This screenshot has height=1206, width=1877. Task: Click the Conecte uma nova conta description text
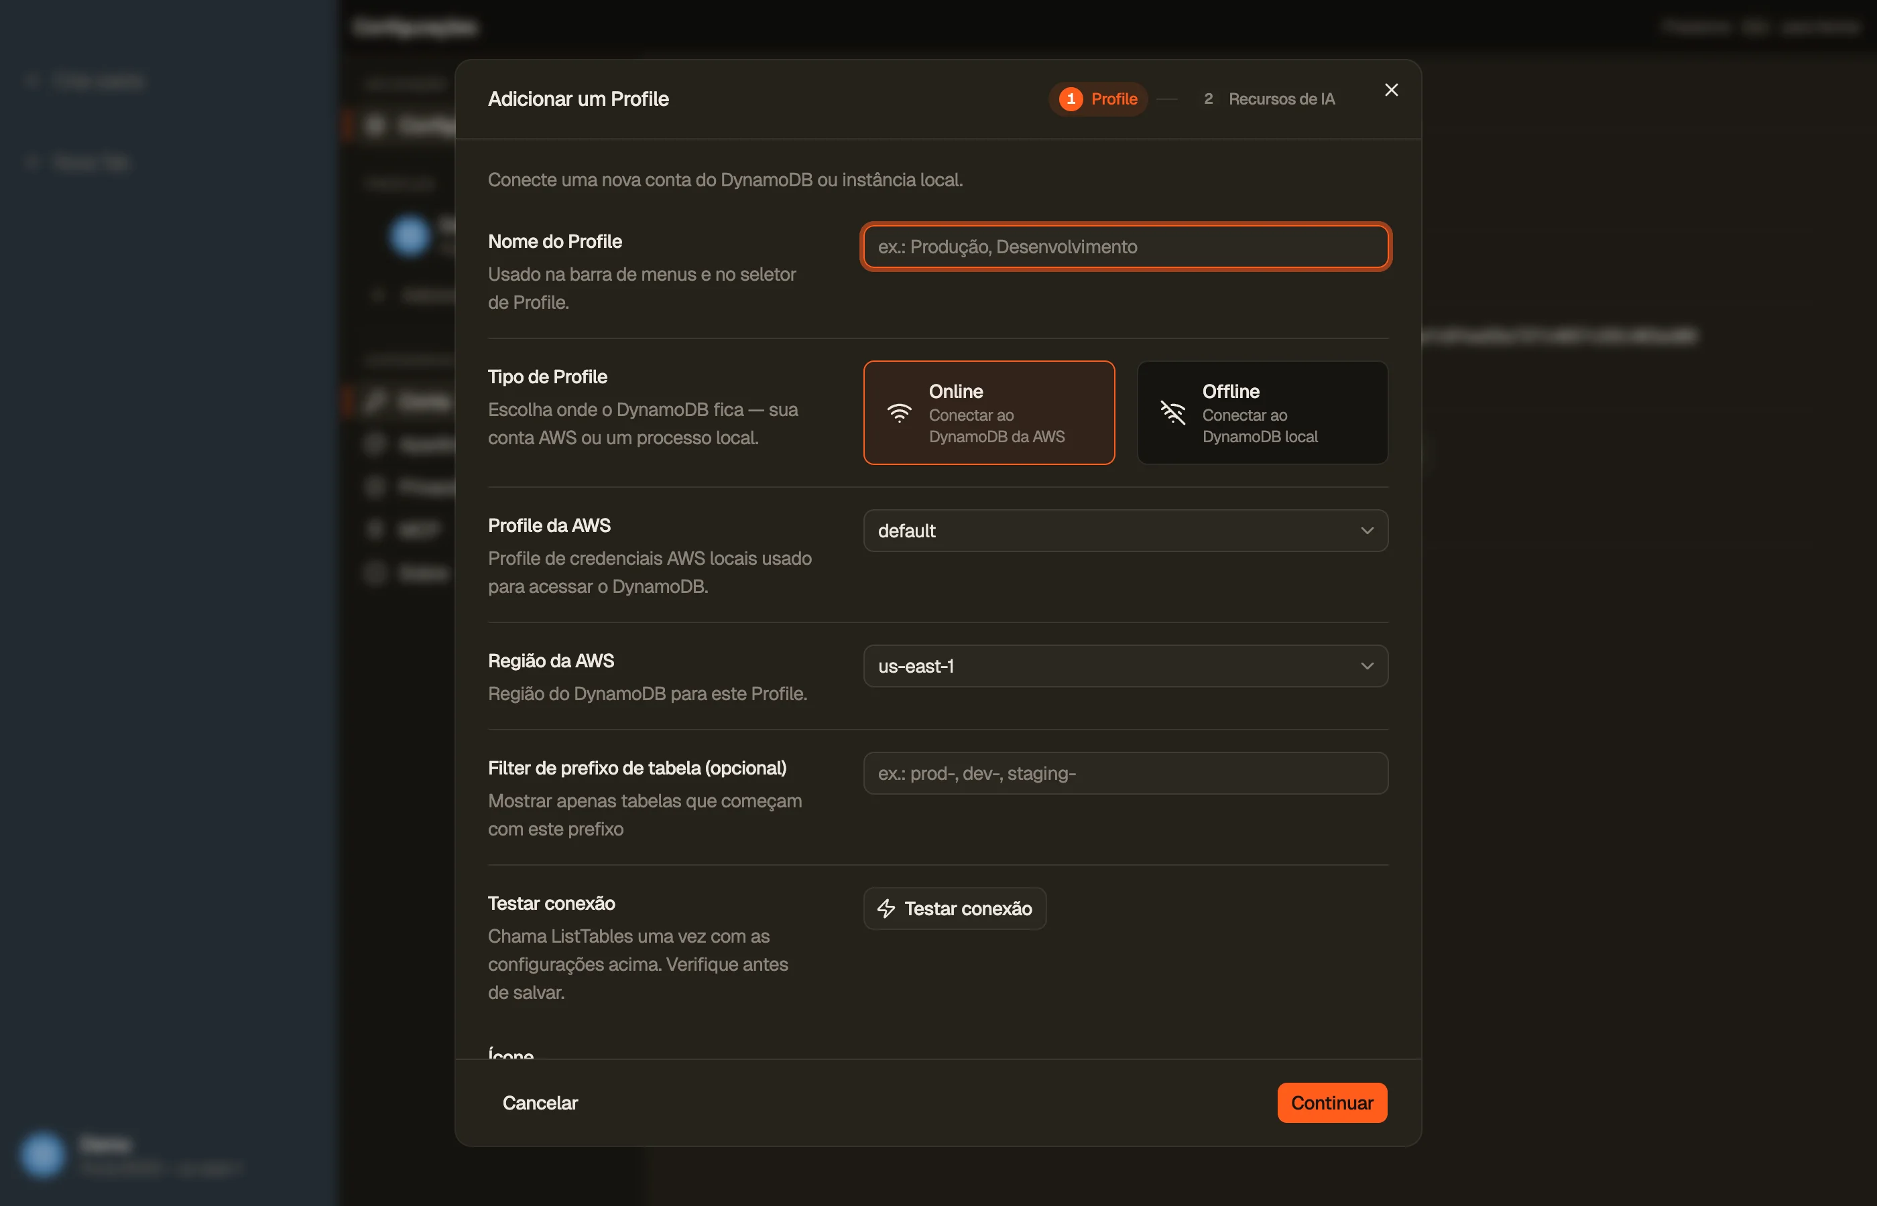725,180
